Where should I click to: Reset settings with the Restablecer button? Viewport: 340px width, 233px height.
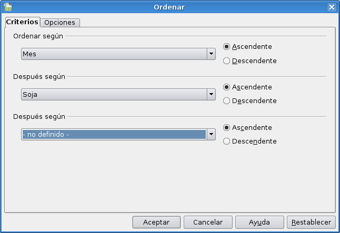tap(311, 222)
